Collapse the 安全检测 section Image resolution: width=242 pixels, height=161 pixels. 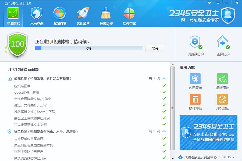click(x=164, y=131)
